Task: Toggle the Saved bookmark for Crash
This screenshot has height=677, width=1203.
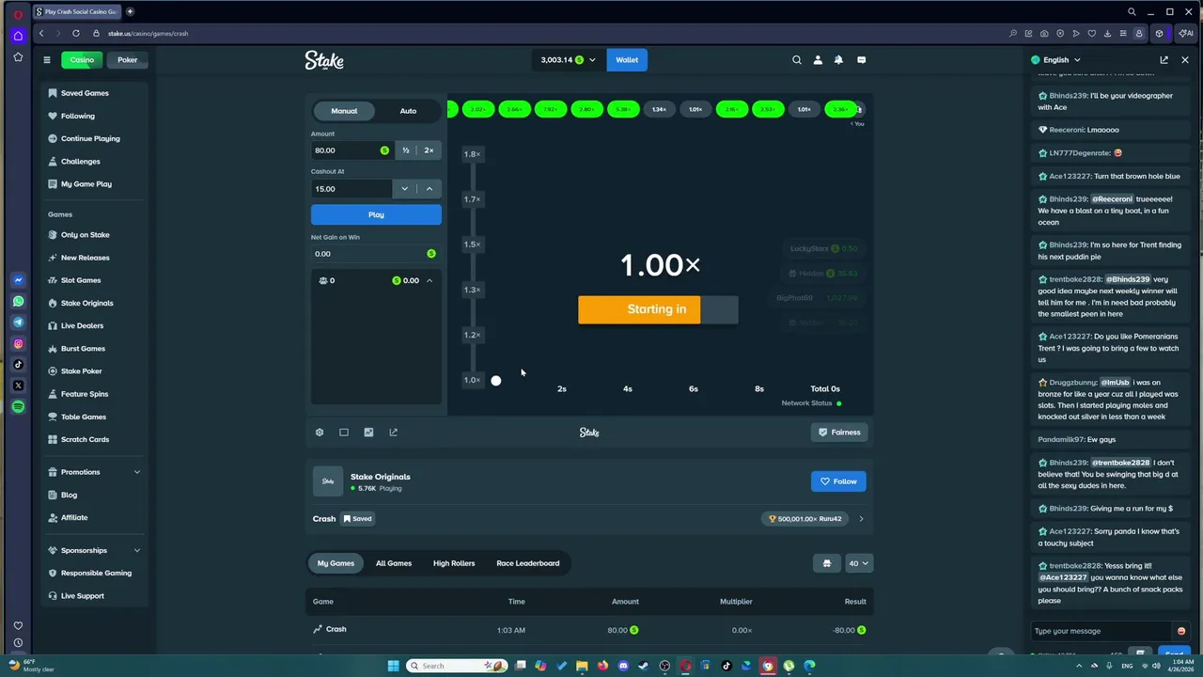Action: click(357, 519)
